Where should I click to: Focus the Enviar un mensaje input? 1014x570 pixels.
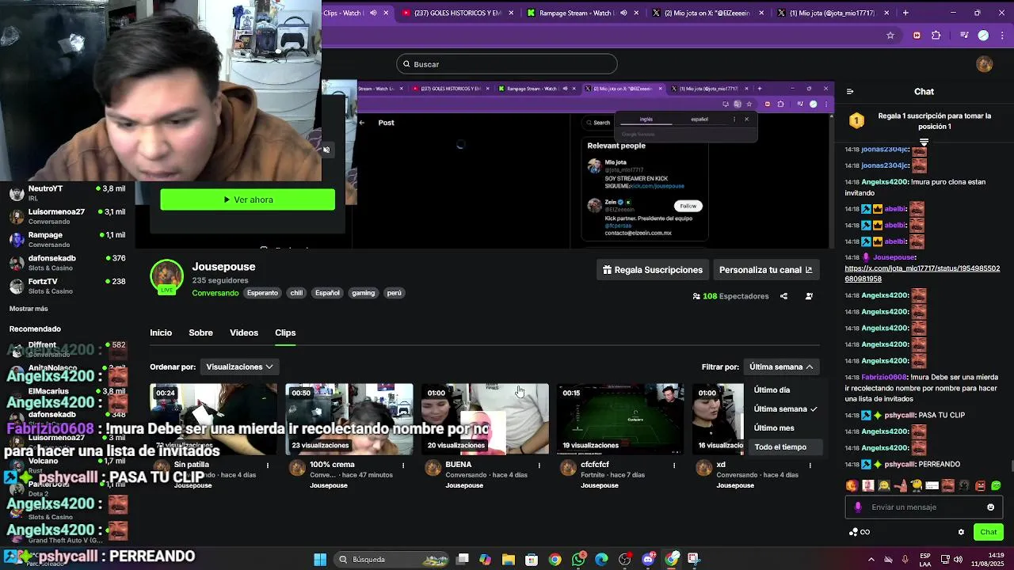coord(924,507)
